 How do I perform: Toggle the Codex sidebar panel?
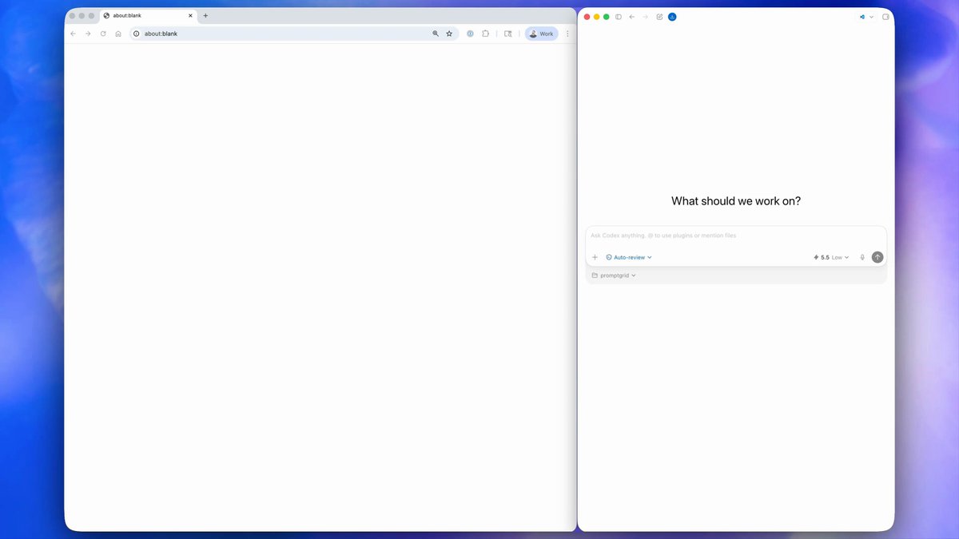(x=619, y=17)
